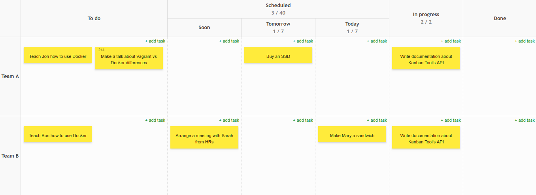Select the "Teach Bon how to use Docker" card
536x195 pixels.
coord(58,136)
